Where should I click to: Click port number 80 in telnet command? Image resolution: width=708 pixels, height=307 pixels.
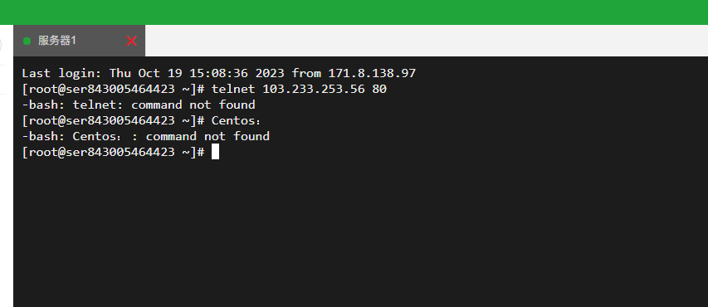pyautogui.click(x=379, y=89)
